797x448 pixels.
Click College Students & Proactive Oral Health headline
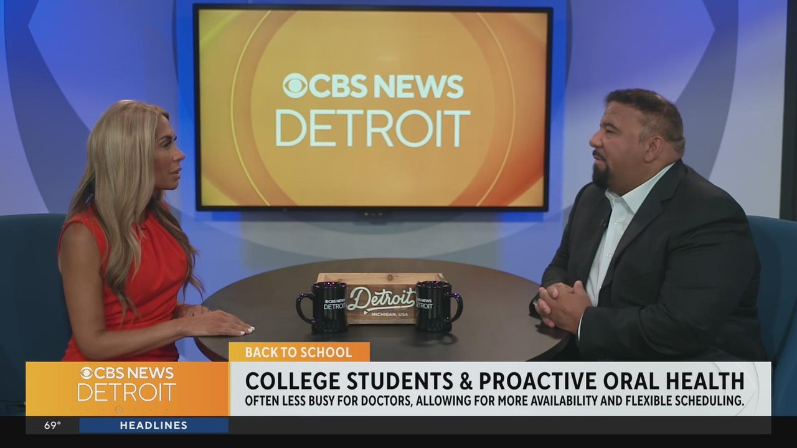click(494, 381)
